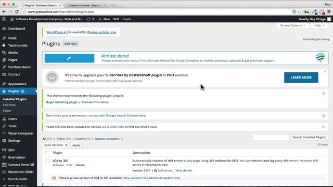Expand the Screen Options panel
Viewport: 333px width, 187px height.
point(292,25)
